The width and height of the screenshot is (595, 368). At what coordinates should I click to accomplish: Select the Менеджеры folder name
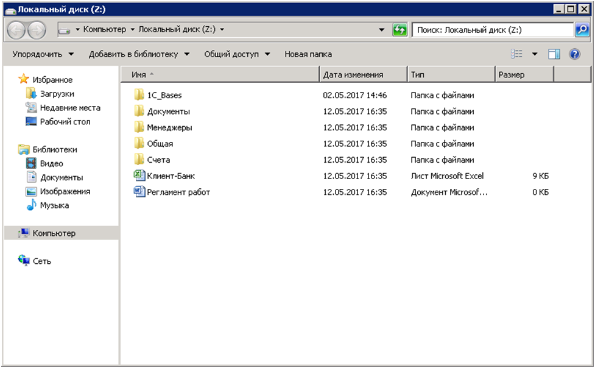(169, 127)
